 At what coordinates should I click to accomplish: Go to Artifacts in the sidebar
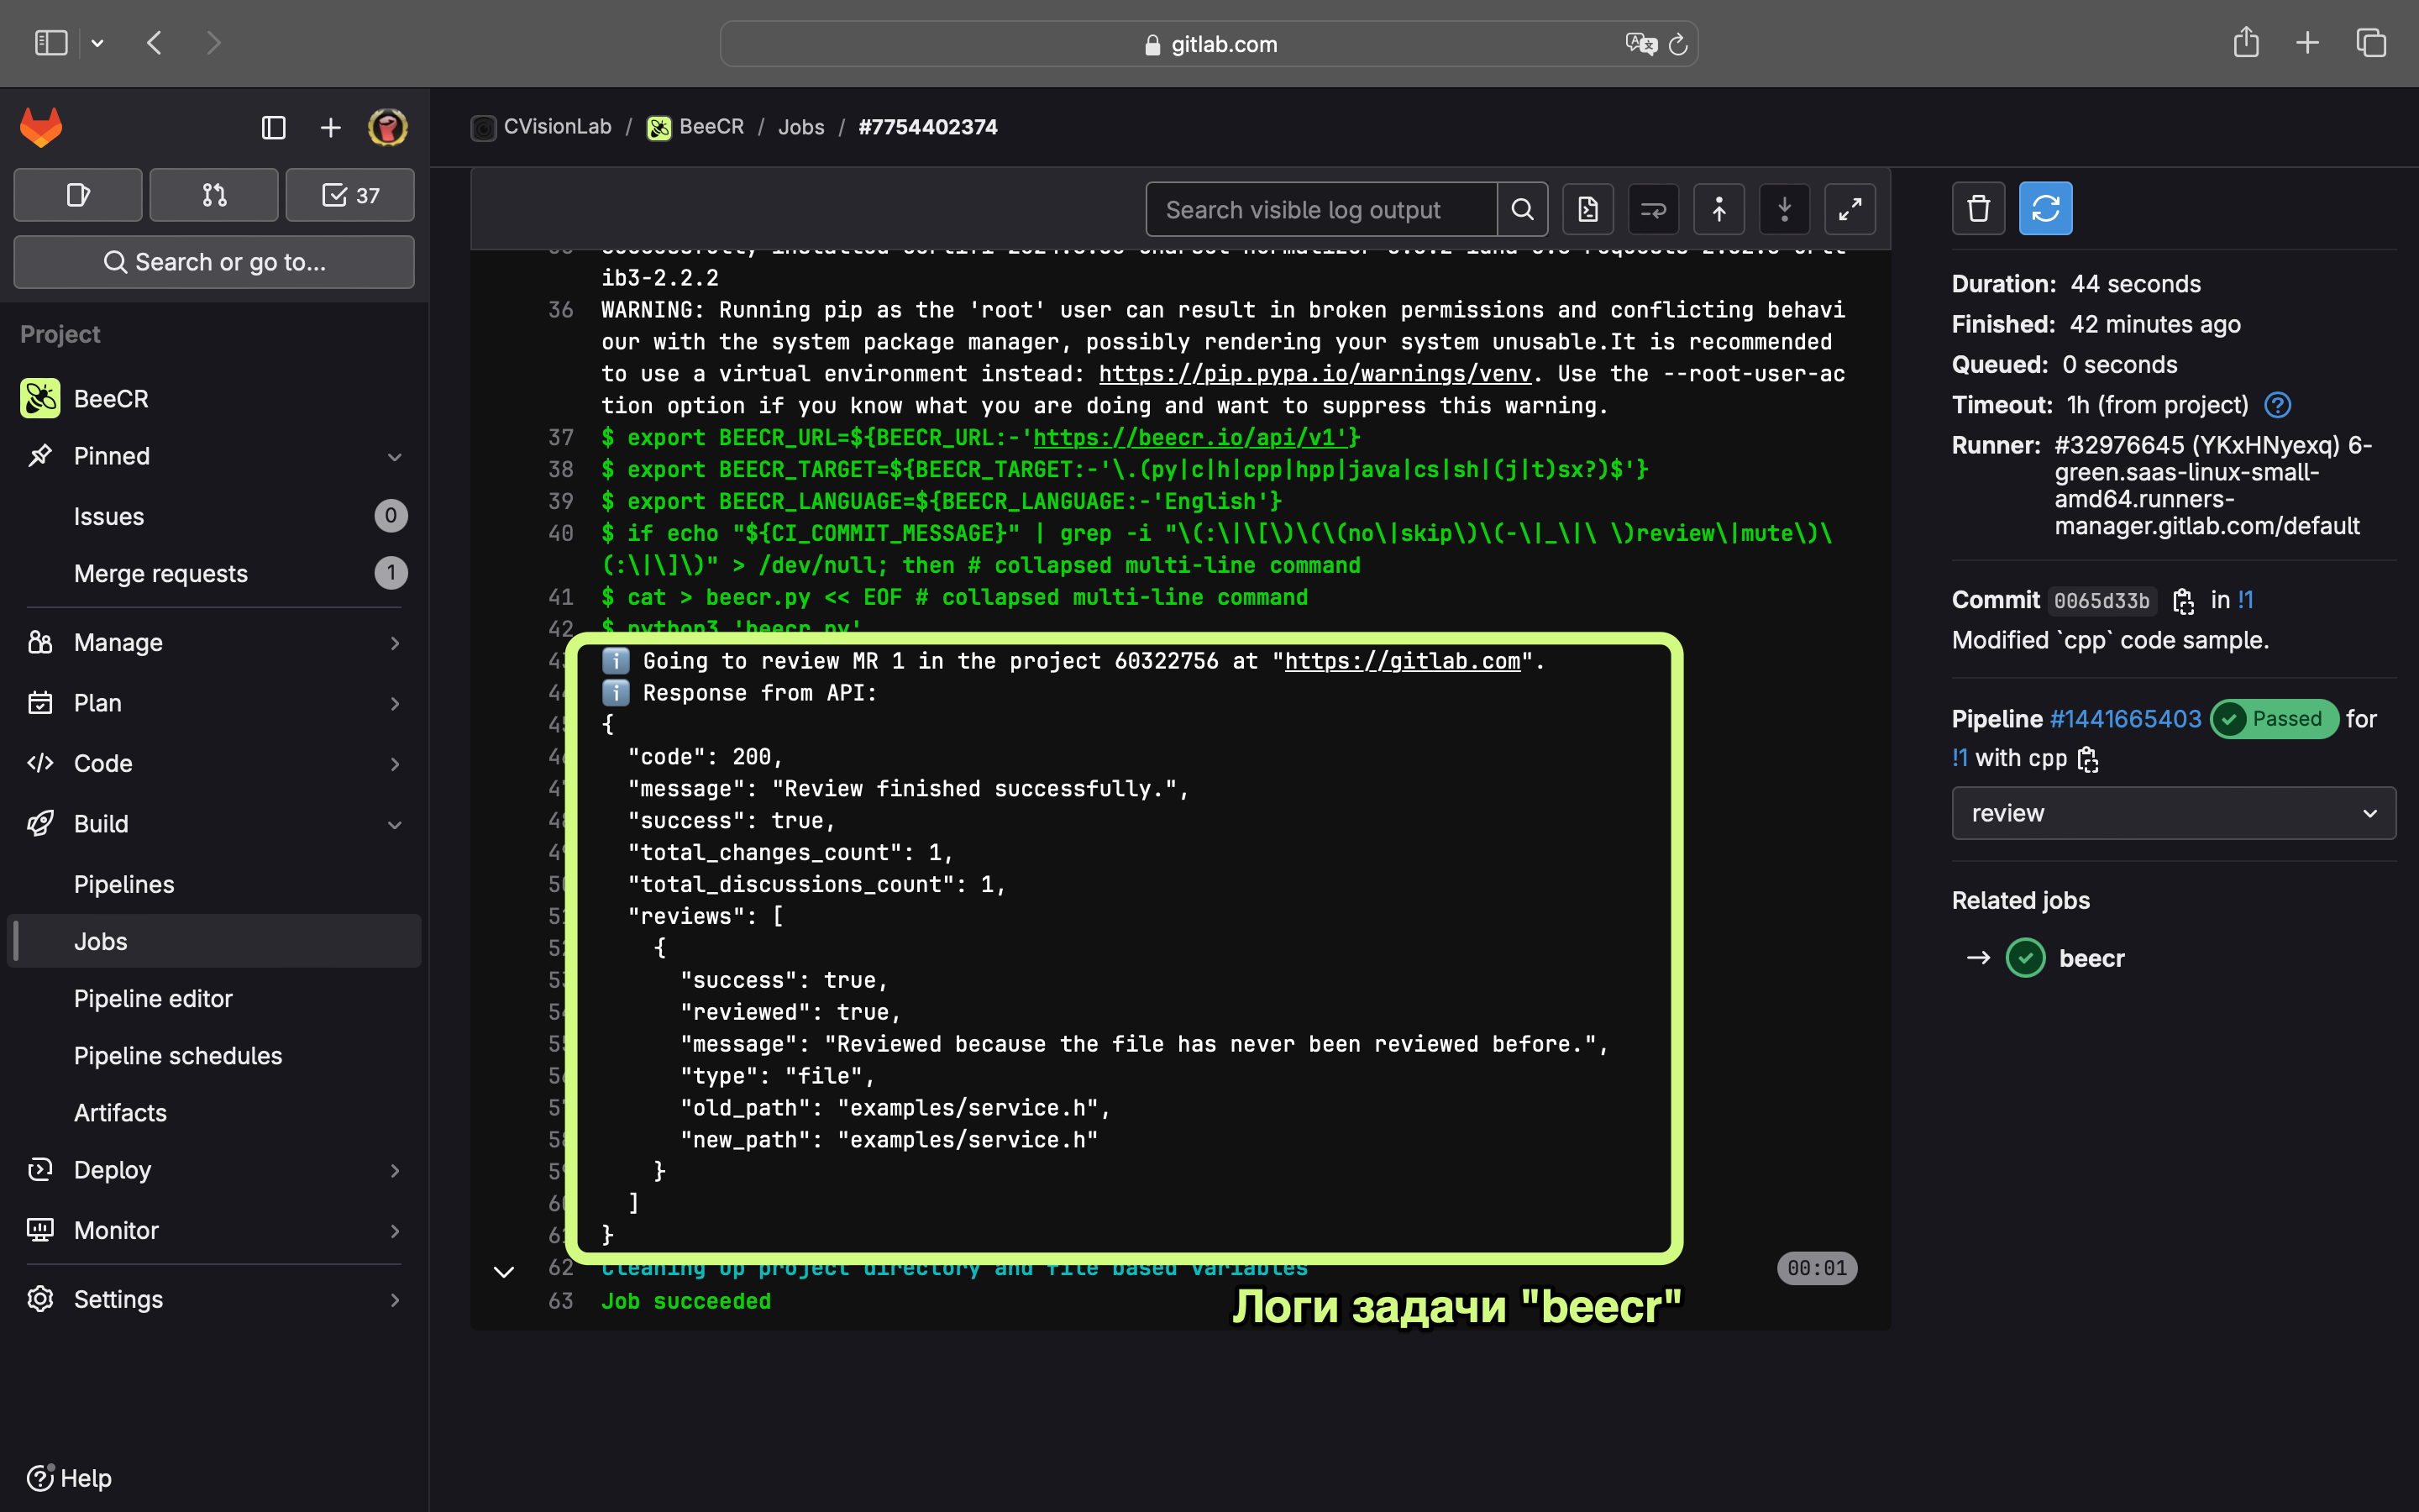coord(120,1112)
